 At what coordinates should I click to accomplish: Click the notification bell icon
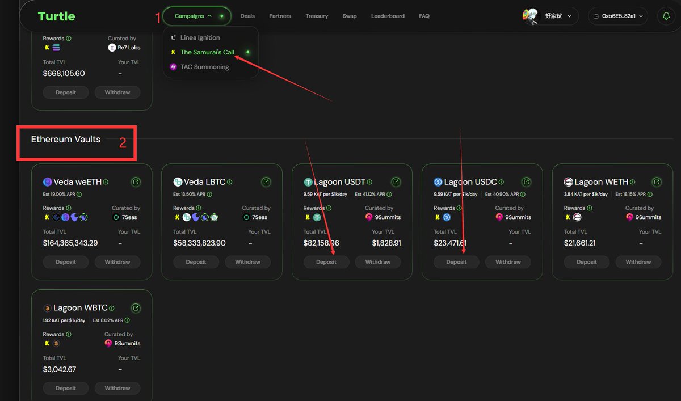click(x=666, y=16)
